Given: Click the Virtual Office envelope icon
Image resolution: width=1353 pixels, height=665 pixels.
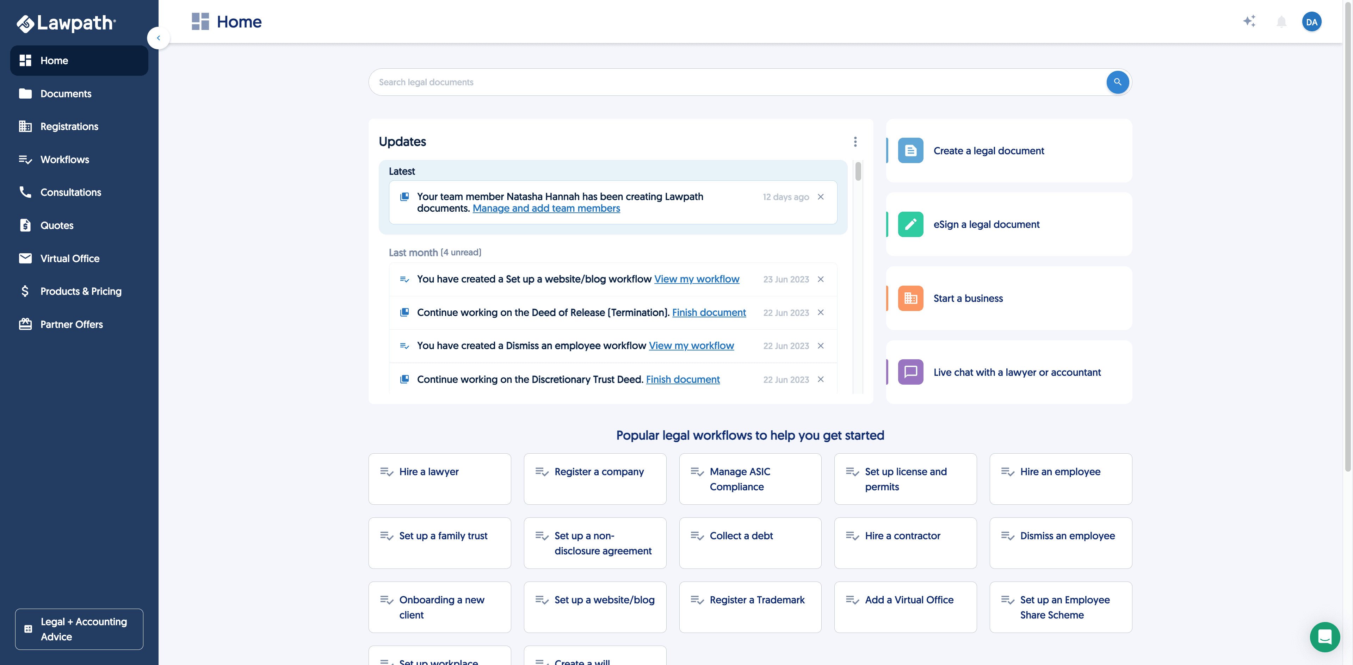Looking at the screenshot, I should coord(26,258).
